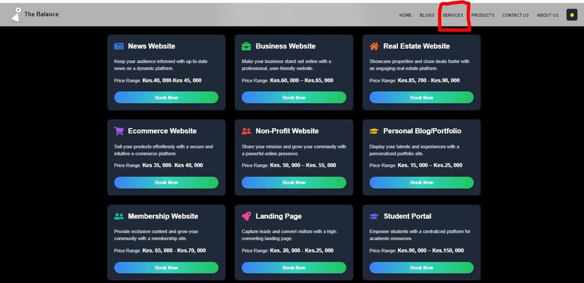Open the About Us page
This screenshot has width=584, height=283.
[547, 15]
